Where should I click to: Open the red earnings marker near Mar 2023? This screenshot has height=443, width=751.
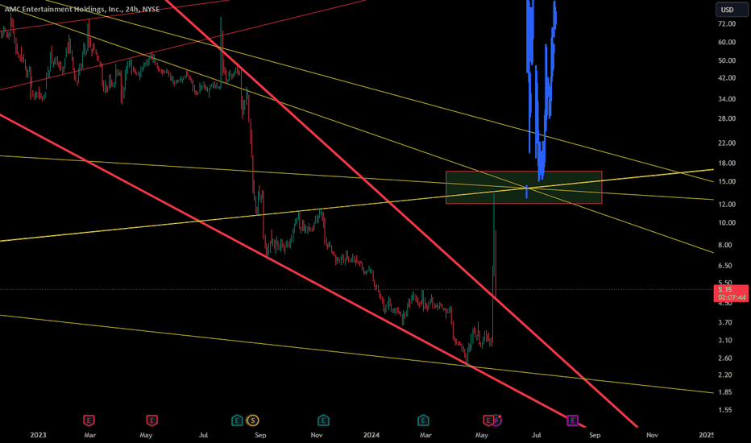[x=89, y=420]
